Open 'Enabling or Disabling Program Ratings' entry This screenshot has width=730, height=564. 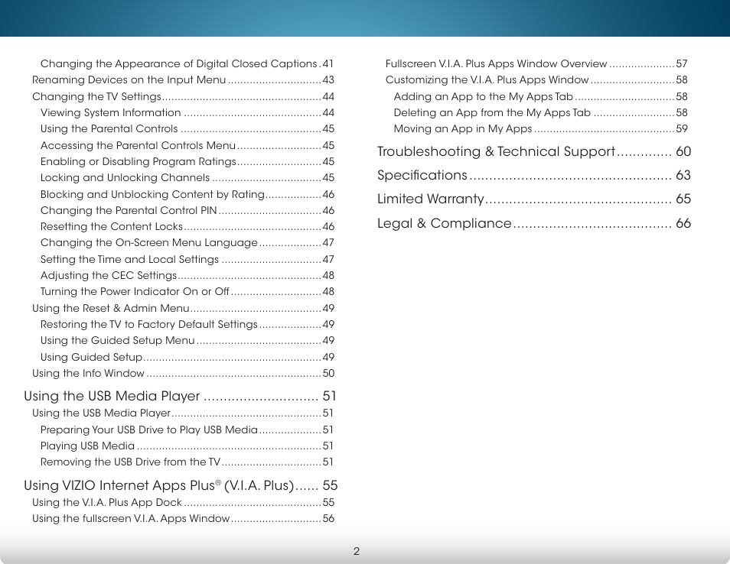point(187,161)
